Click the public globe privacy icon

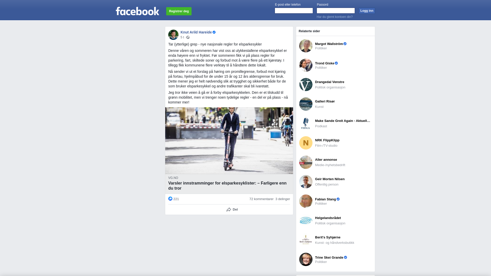[x=188, y=37]
